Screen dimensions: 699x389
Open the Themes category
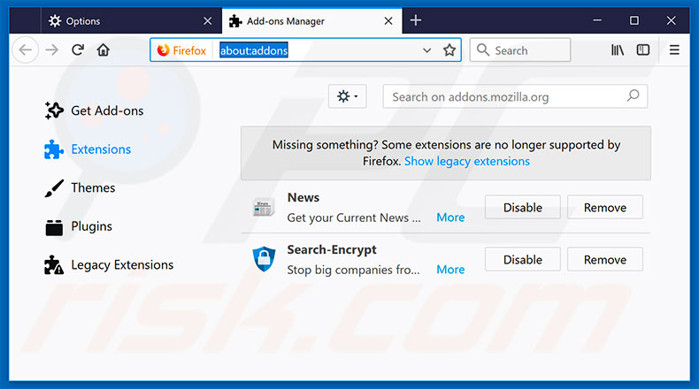tap(80, 188)
